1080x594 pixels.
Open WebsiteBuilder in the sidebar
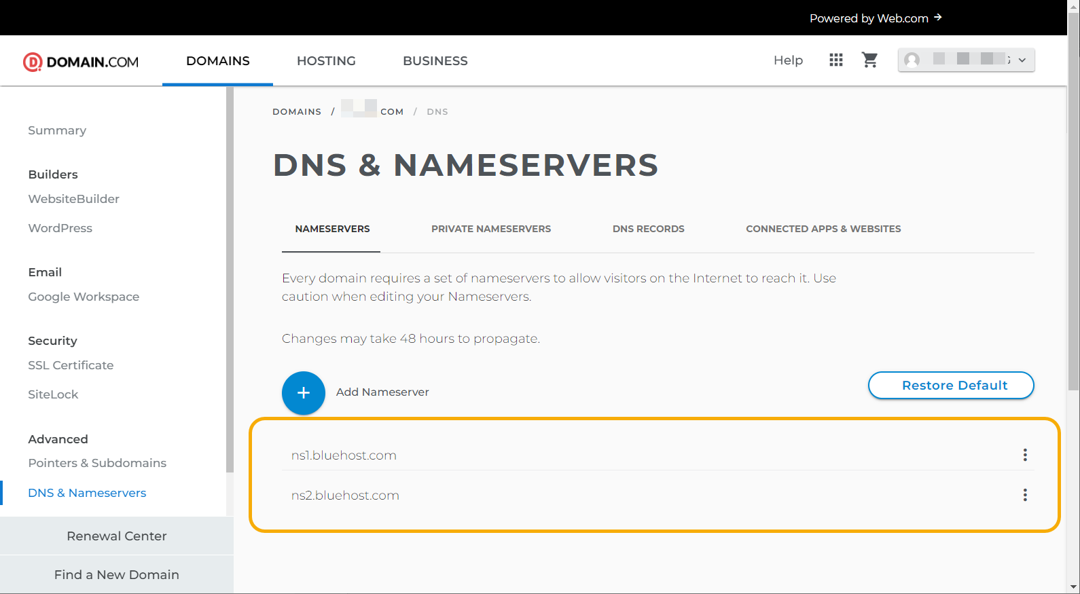74,199
